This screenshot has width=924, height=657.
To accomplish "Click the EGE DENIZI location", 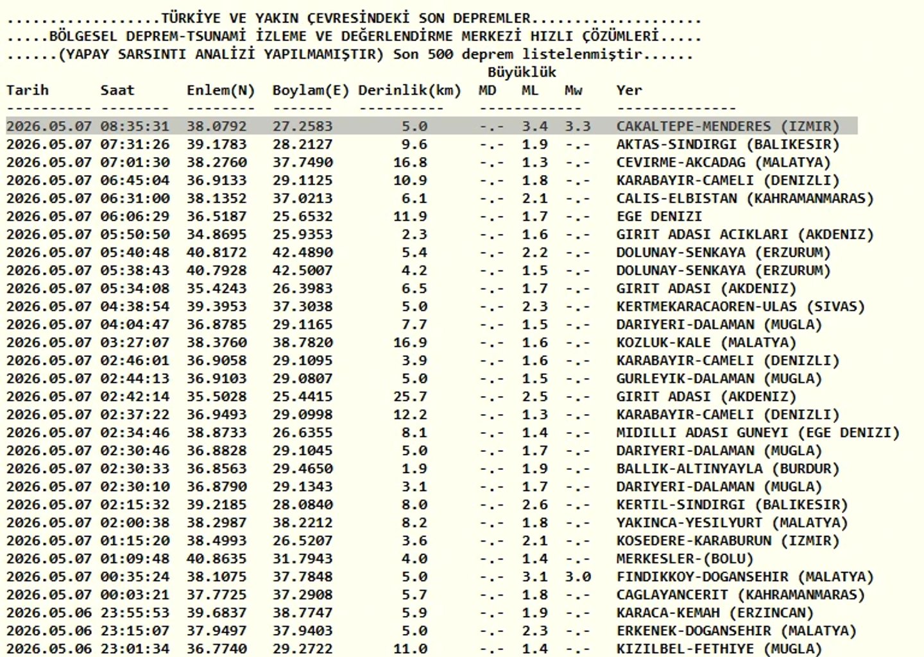I will (659, 216).
